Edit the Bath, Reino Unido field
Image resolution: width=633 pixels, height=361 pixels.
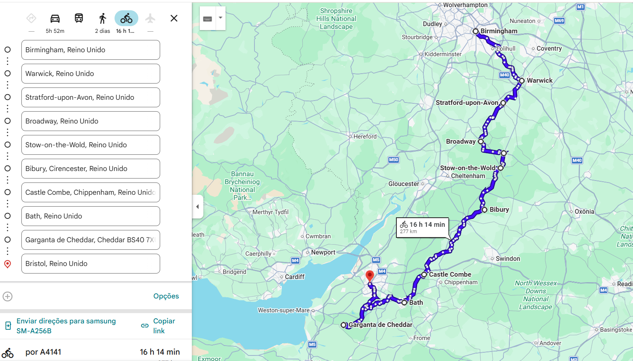click(91, 216)
